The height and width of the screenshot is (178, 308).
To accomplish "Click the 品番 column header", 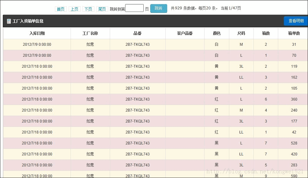I will pyautogui.click(x=137, y=34).
